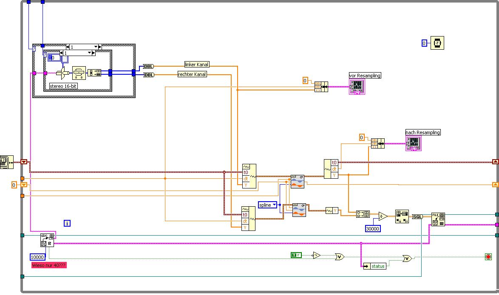The image size is (499, 295).
Task: Click the SGL conversion node
Action: pyautogui.click(x=417, y=216)
